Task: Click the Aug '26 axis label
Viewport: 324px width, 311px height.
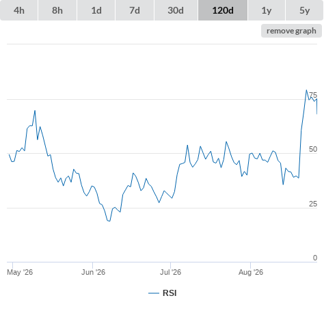Action: click(251, 272)
